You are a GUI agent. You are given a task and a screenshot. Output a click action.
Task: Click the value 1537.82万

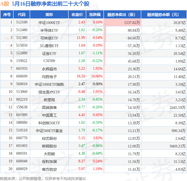(x=132, y=23)
